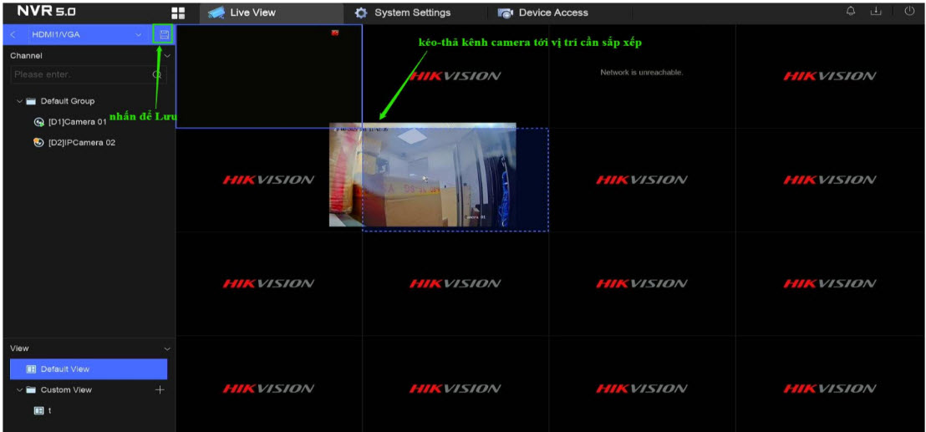Screen dimensions: 926x432
Task: Open the download icon in top bar
Action: click(878, 12)
